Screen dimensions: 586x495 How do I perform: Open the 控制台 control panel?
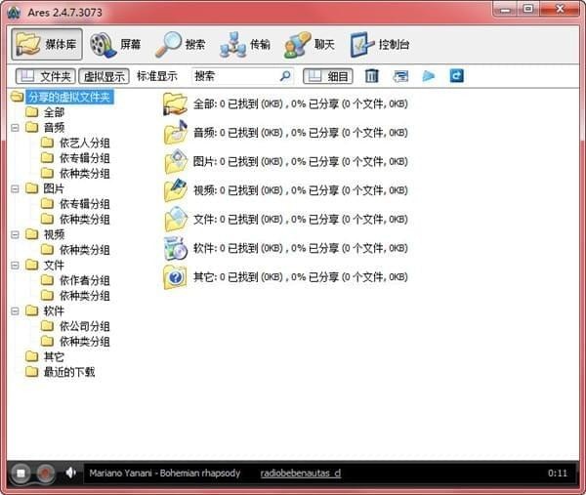pos(379,44)
